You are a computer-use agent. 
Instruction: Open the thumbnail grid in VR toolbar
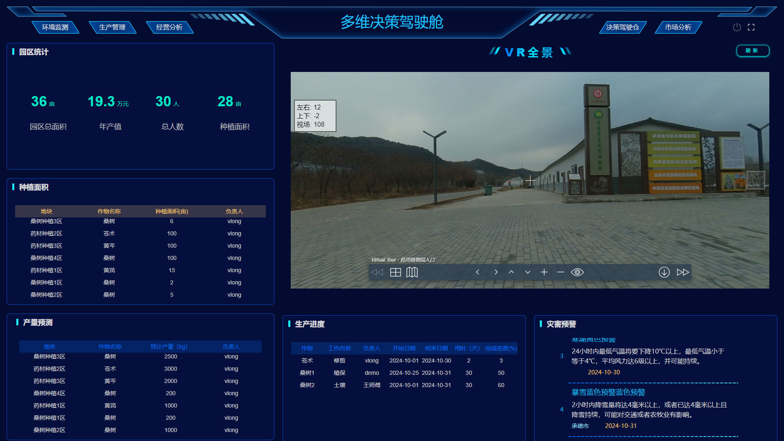[395, 272]
